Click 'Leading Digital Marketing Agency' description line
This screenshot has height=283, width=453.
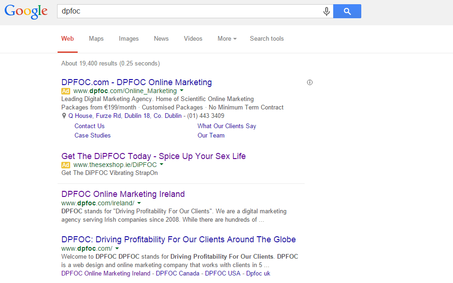(157, 99)
